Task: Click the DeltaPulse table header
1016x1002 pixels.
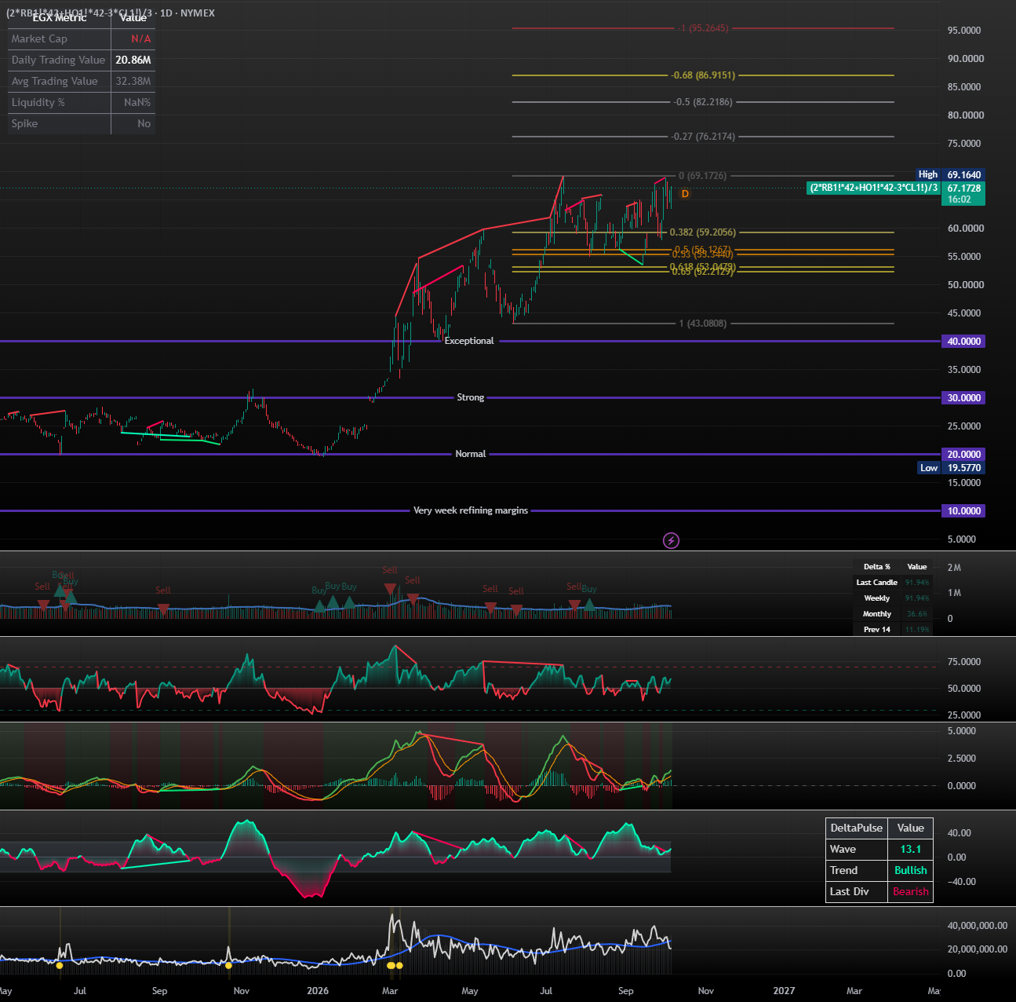Action: tap(857, 828)
